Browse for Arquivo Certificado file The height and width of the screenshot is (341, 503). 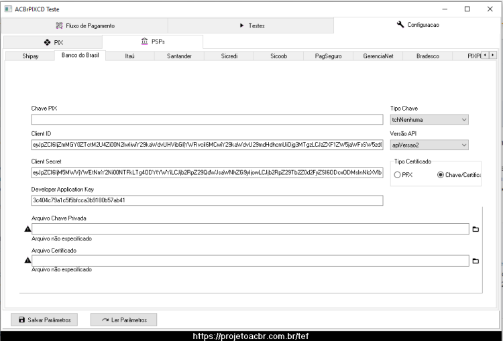476,261
